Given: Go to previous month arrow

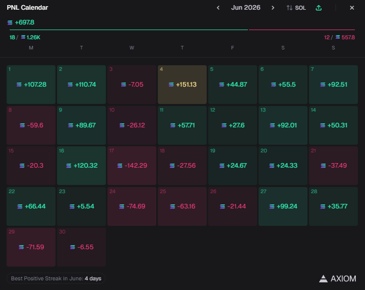Looking at the screenshot, I should click(218, 8).
